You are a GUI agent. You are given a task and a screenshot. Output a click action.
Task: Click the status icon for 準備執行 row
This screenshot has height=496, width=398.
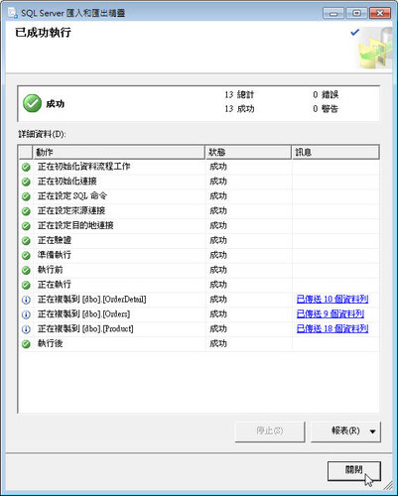pyautogui.click(x=26, y=255)
